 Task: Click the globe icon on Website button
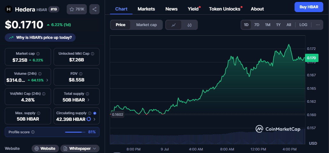coord(37,149)
